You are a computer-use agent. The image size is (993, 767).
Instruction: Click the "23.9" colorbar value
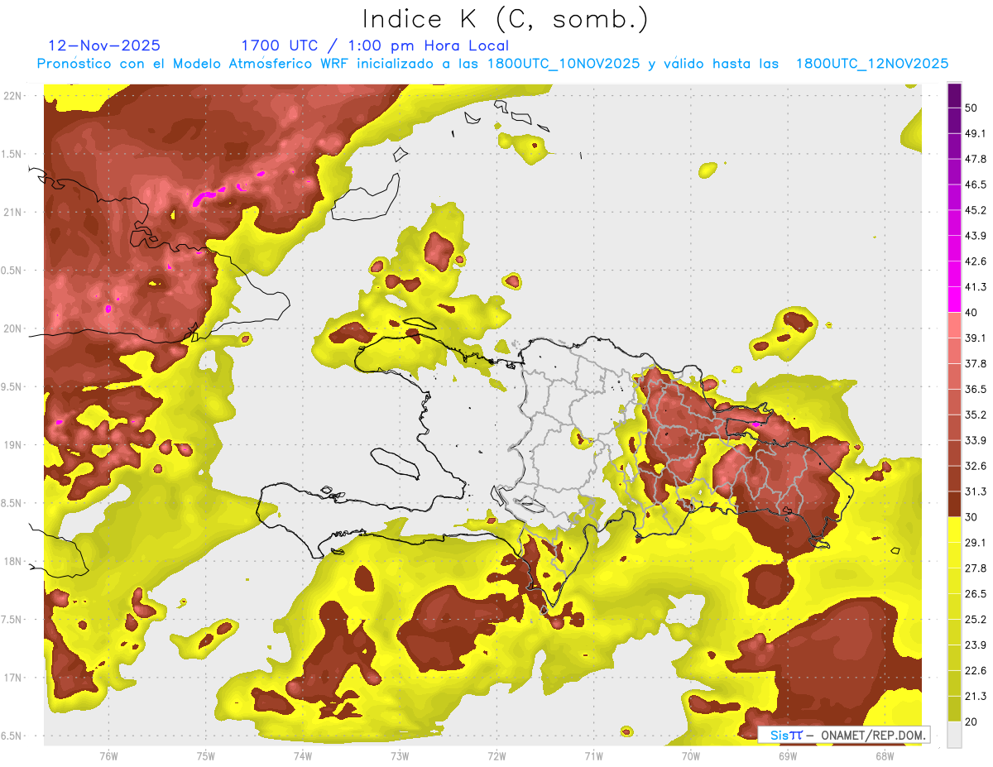[976, 645]
